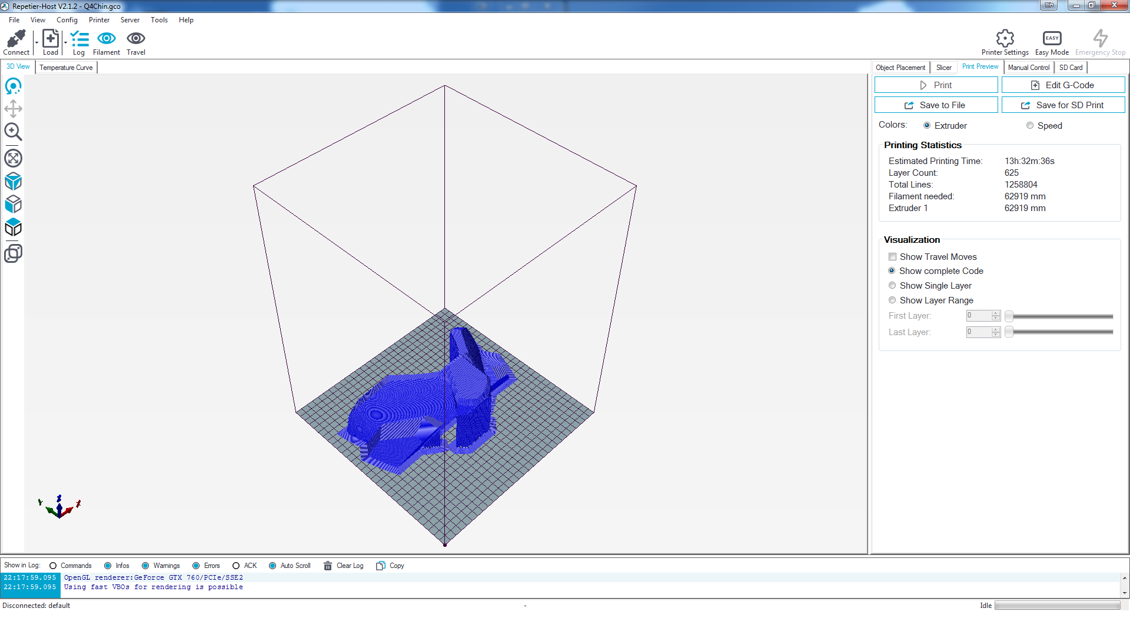Viewport: 1130px width, 635px height.
Task: Select the move viewpoint arrows tool
Action: click(x=13, y=109)
